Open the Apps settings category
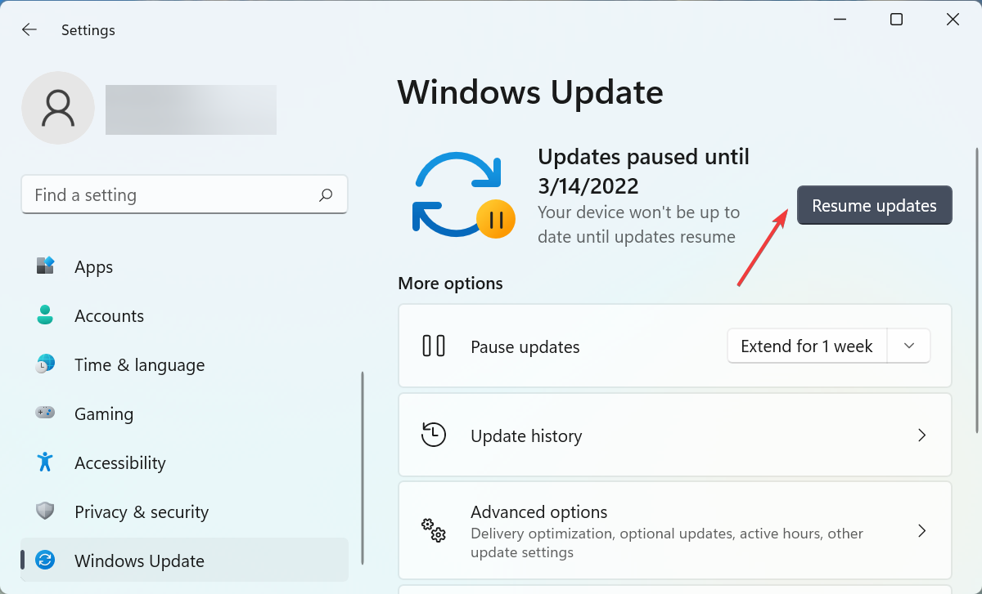Image resolution: width=982 pixels, height=594 pixels. click(184, 266)
